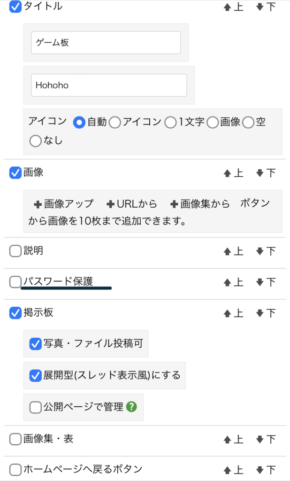
Task: Choose the なし icon radio option
Action: [36, 140]
